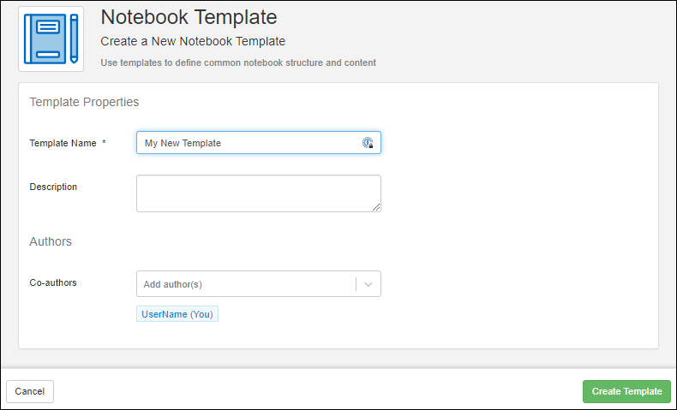
Task: Click the Authors section heading
Action: [51, 241]
